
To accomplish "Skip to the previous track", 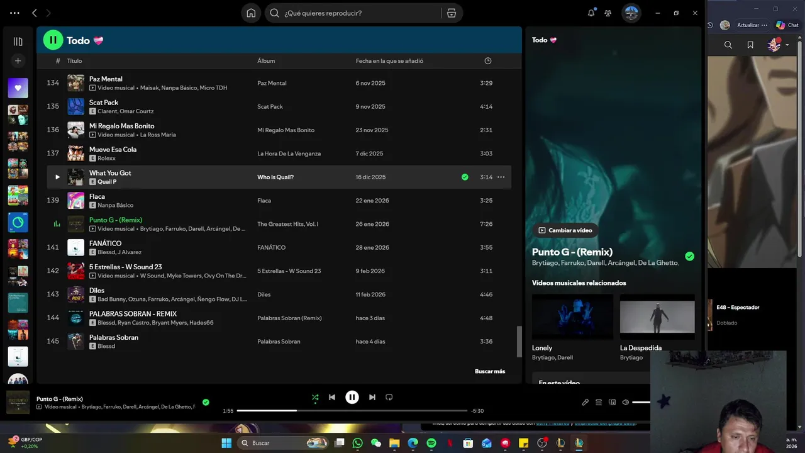I will coord(332,397).
